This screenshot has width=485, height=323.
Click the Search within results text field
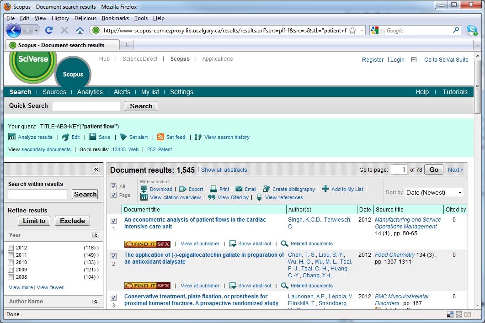(38, 194)
